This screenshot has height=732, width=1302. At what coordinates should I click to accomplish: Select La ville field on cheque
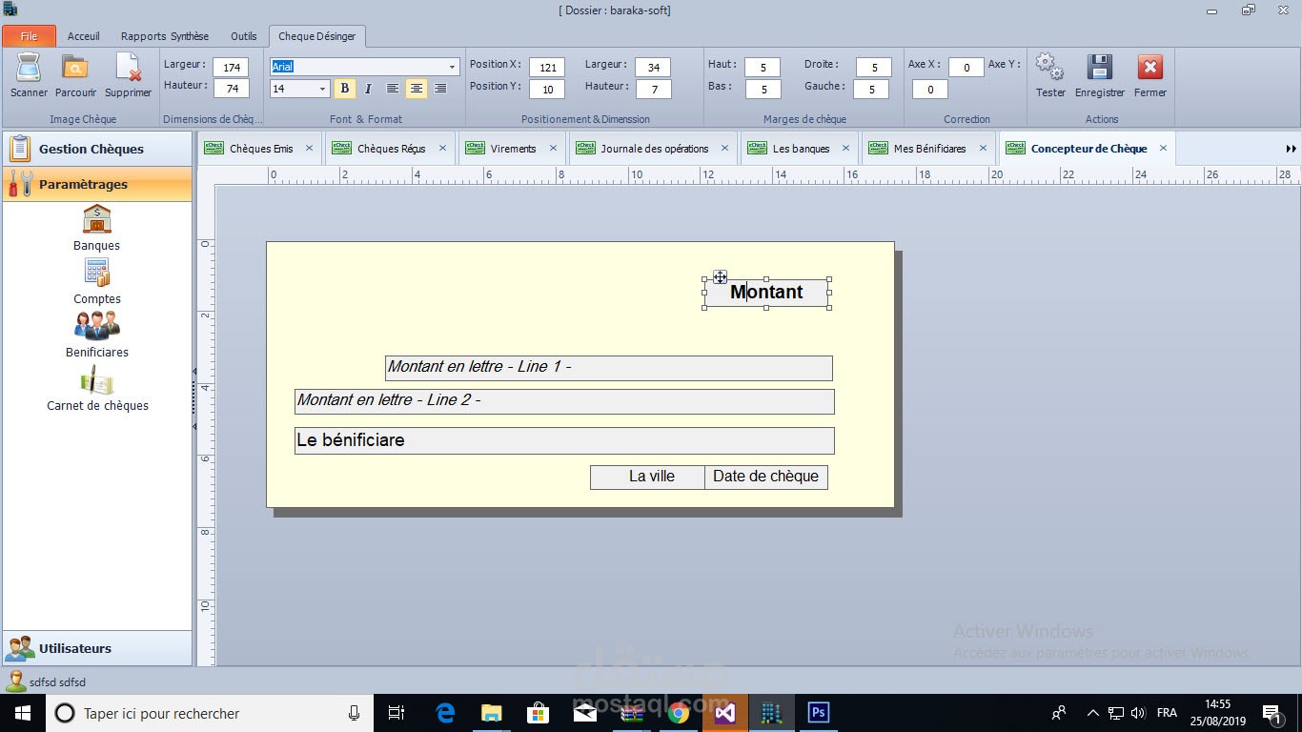click(647, 478)
